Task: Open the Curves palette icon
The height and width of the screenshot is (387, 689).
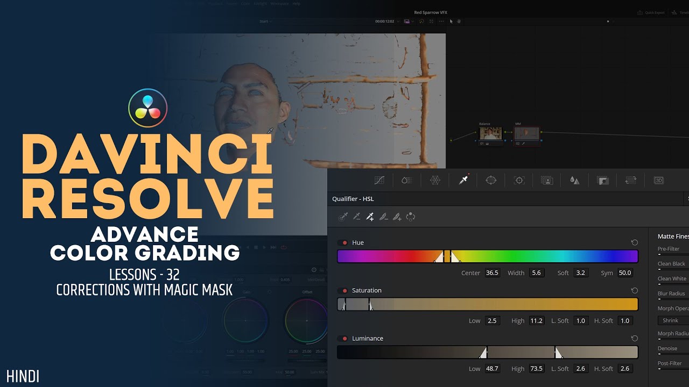Action: [x=379, y=181]
